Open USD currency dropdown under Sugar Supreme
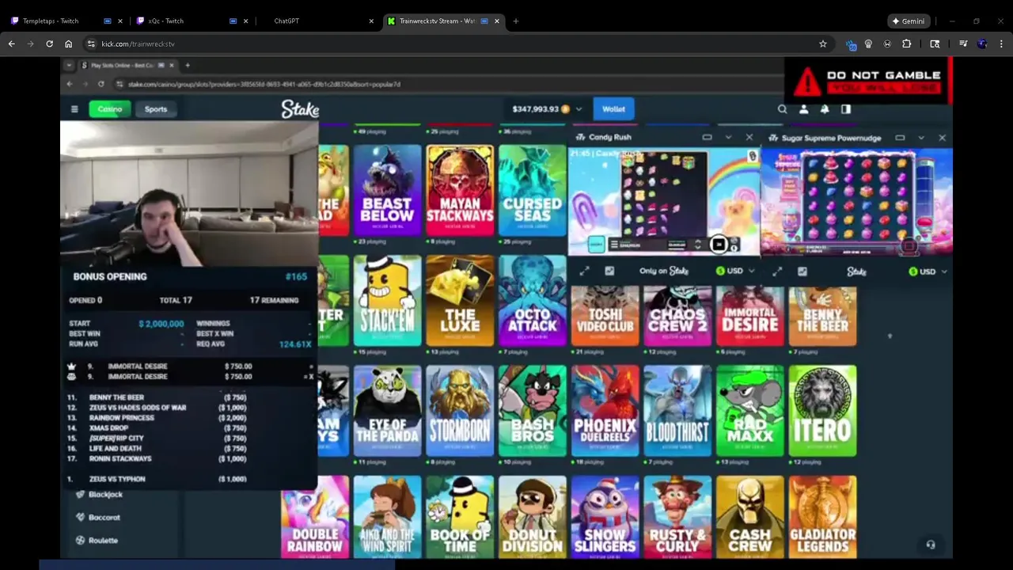This screenshot has width=1013, height=570. (928, 272)
